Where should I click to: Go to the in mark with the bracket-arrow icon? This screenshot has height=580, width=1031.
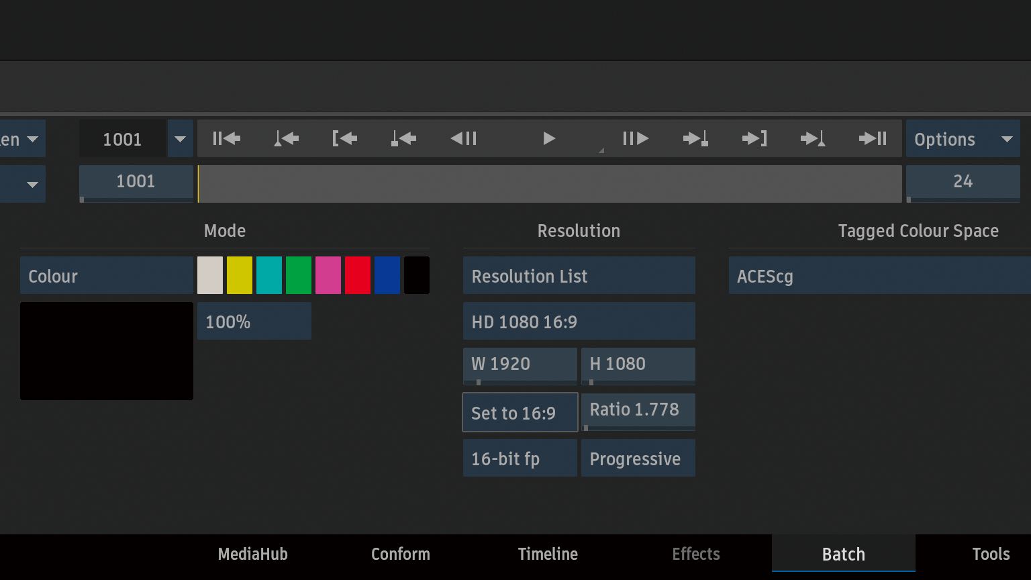coord(344,138)
